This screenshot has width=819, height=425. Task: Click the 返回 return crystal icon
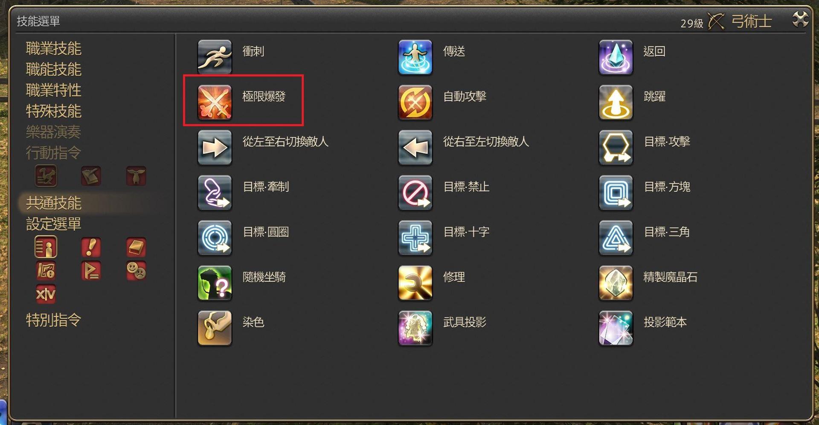click(616, 57)
